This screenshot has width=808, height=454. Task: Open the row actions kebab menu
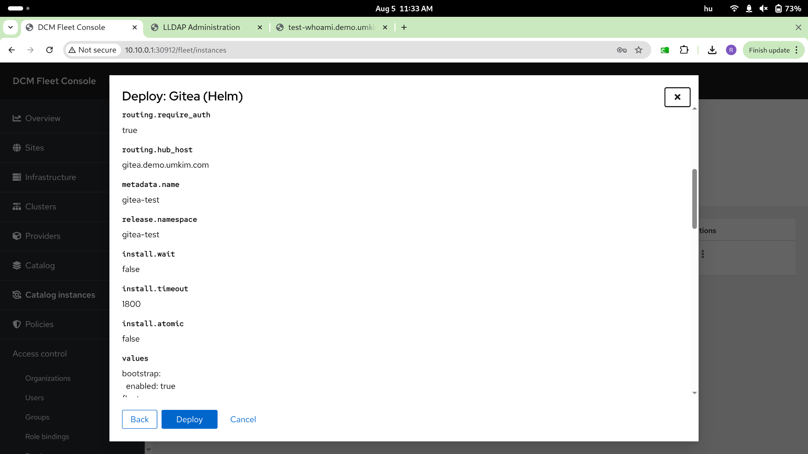pyautogui.click(x=703, y=254)
